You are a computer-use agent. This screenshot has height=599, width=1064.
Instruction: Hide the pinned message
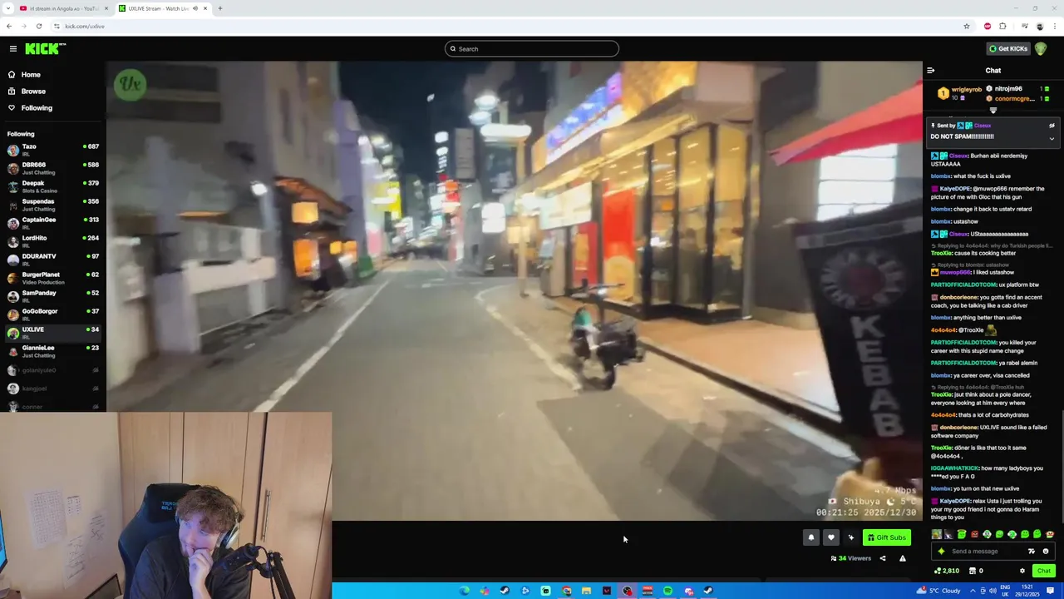click(1052, 126)
